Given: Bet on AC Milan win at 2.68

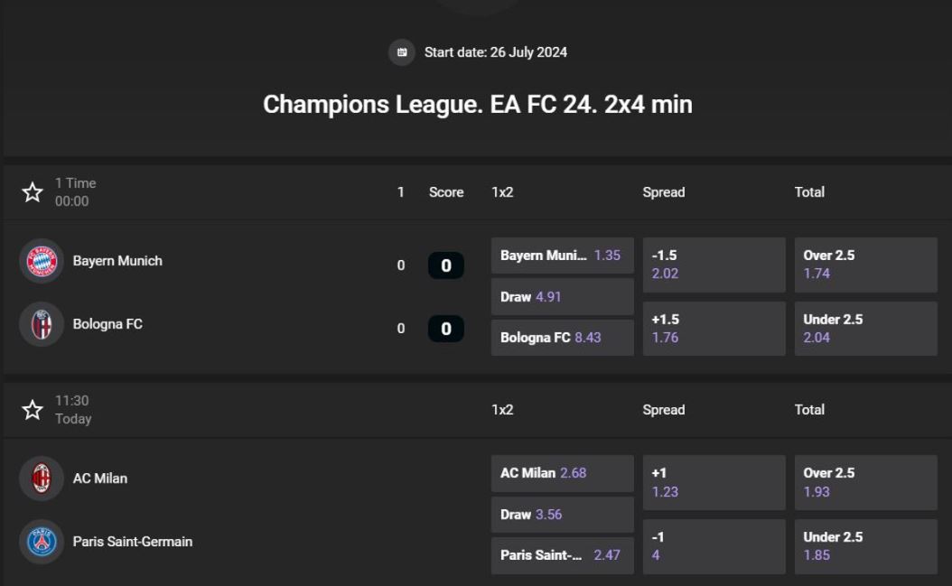Looking at the screenshot, I should 562,473.
